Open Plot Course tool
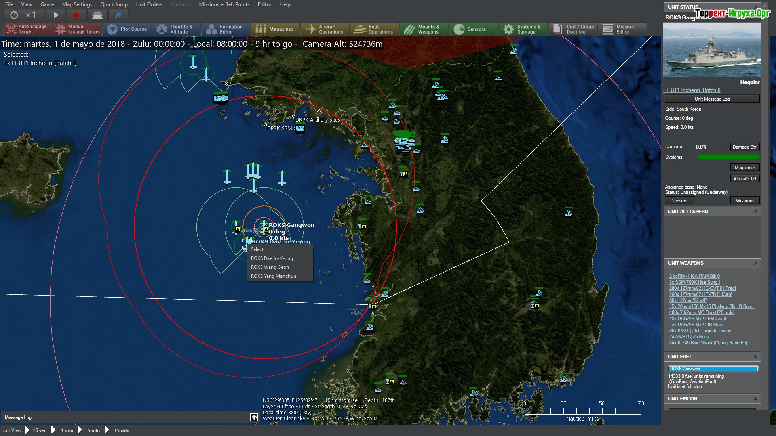Image resolution: width=776 pixels, height=436 pixels. click(127, 29)
